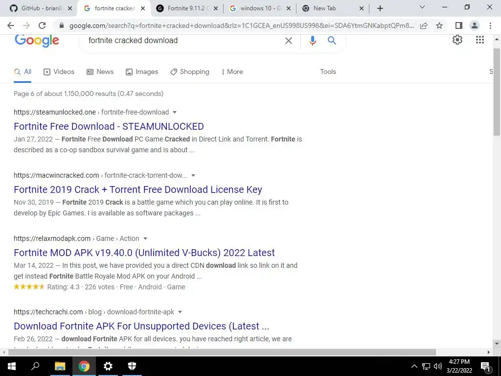
Task: Open volume control tray icon
Action: pyautogui.click(x=438, y=366)
